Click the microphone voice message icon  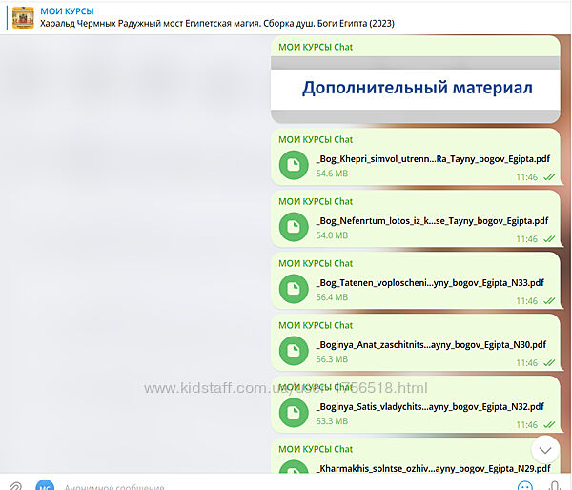pos(554,485)
